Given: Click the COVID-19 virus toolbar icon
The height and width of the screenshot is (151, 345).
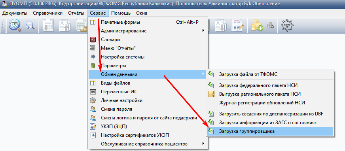Looking at the screenshot, I should (x=287, y=26).
